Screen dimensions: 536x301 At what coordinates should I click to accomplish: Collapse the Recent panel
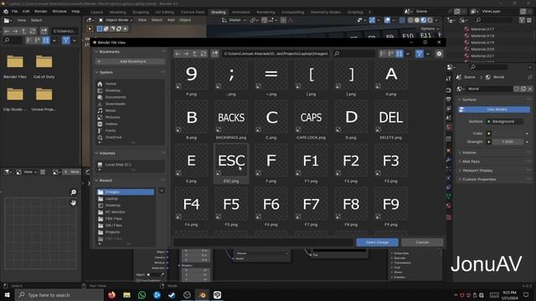tap(106, 181)
